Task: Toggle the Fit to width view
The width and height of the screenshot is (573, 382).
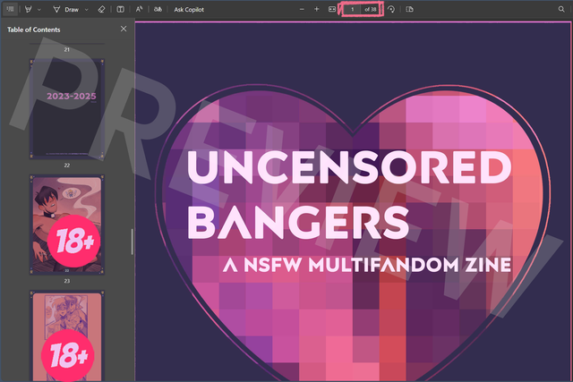Action: pyautogui.click(x=332, y=9)
